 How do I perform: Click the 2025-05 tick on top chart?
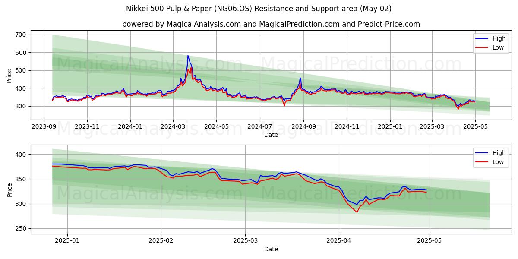pyautogui.click(x=475, y=126)
